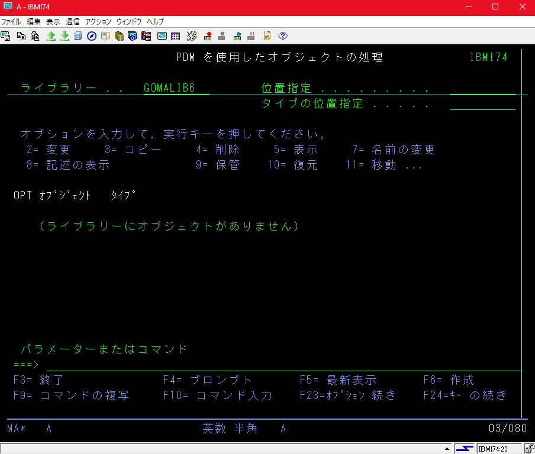535x454 pixels.
Task: Click the copy toolbar icon
Action: 21,36
